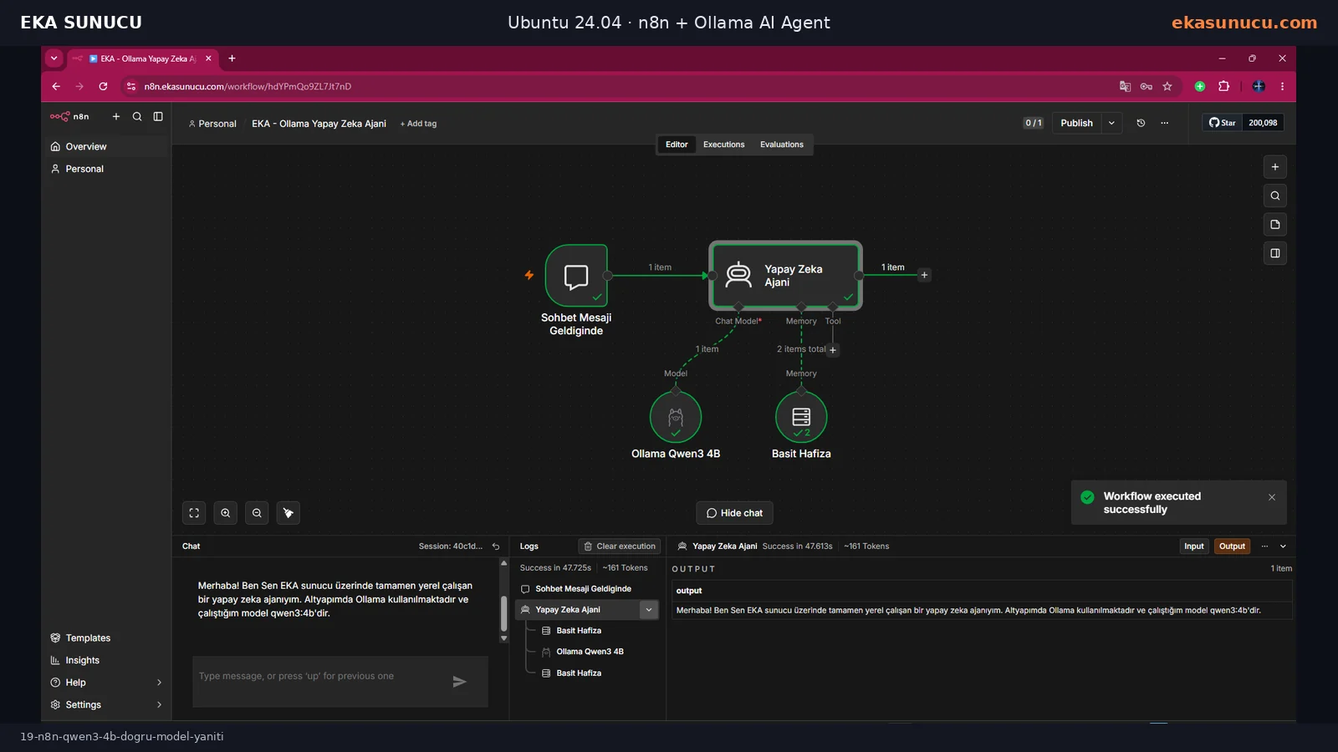Open the password key icon in the address bar
The height and width of the screenshot is (752, 1338).
tap(1146, 86)
